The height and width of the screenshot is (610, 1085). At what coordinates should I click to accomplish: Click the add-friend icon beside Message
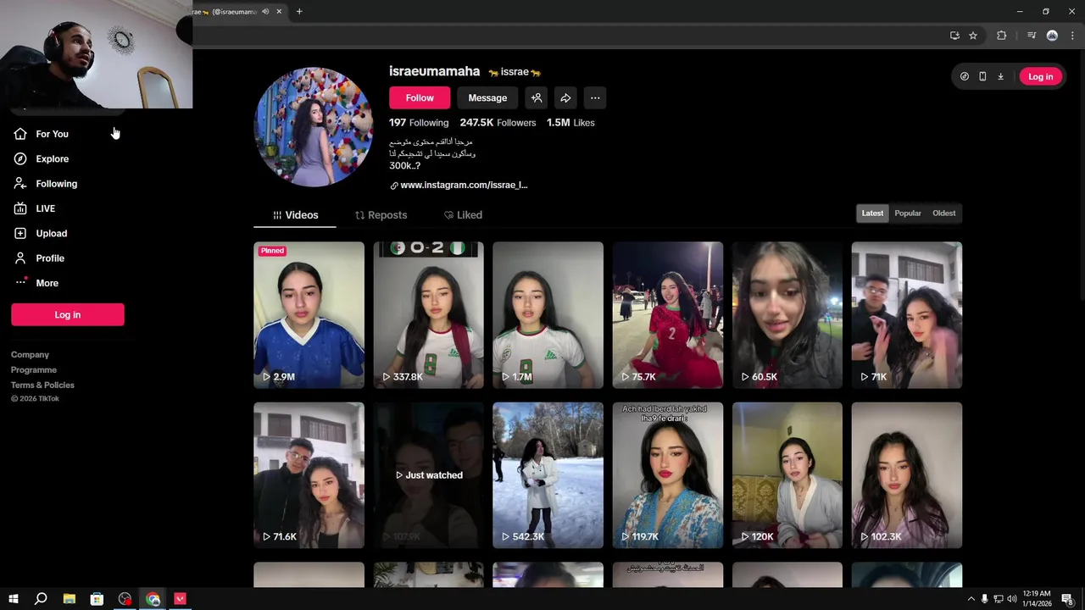pos(536,98)
